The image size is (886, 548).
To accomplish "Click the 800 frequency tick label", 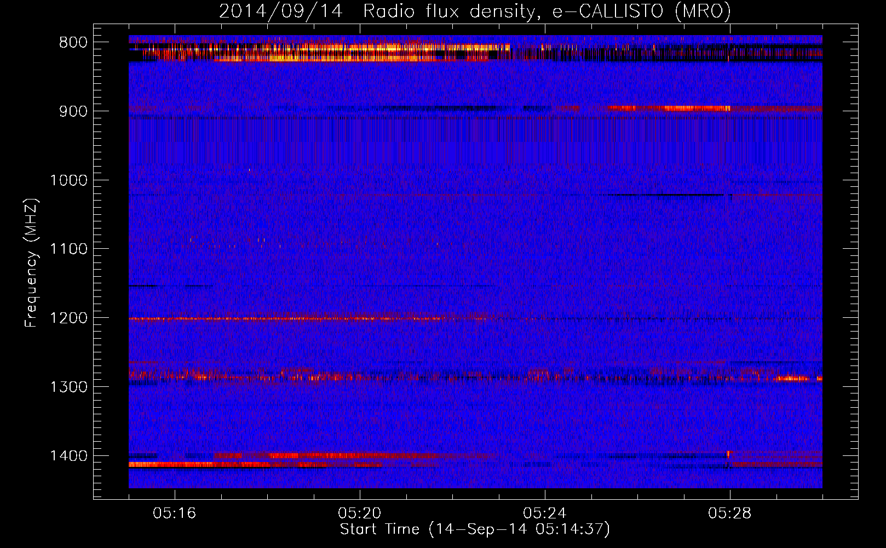I will pyautogui.click(x=73, y=42).
